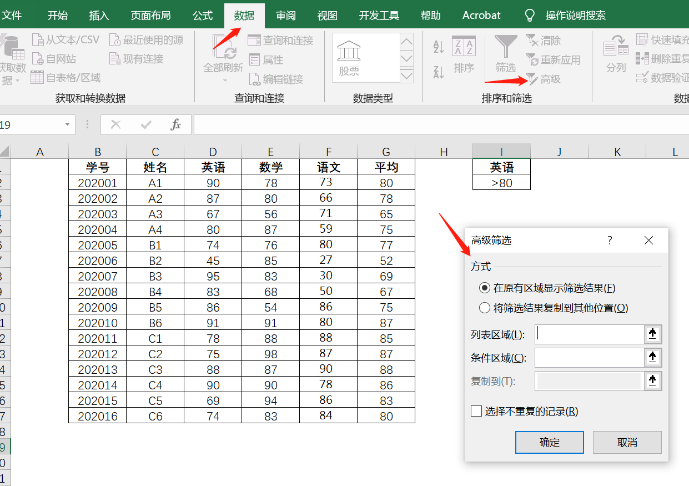The image size is (689, 486).
Task: Select 将筛选结果复制到其他位置 option
Action: coord(484,308)
